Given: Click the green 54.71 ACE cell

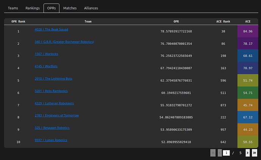Looking at the screenshot, I should pyautogui.click(x=248, y=93).
